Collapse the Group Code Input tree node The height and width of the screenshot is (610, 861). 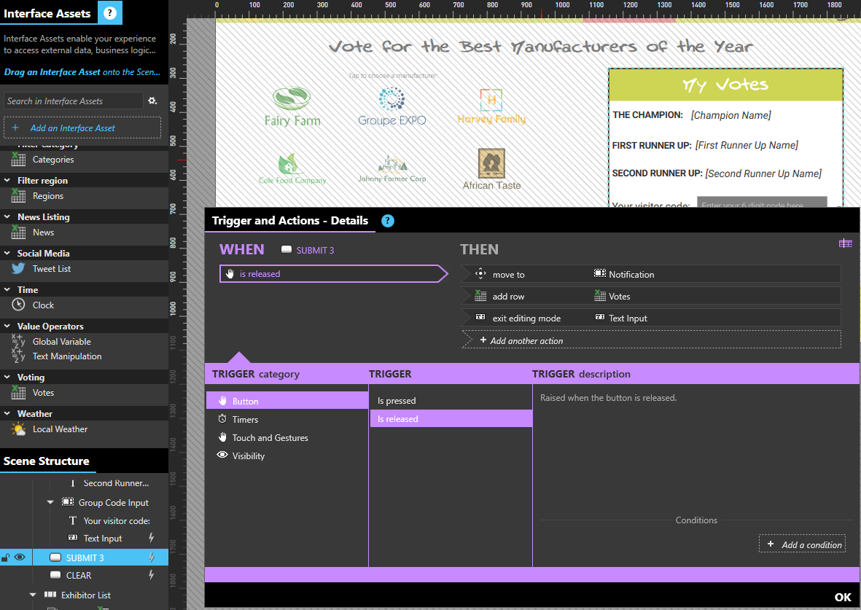point(50,502)
